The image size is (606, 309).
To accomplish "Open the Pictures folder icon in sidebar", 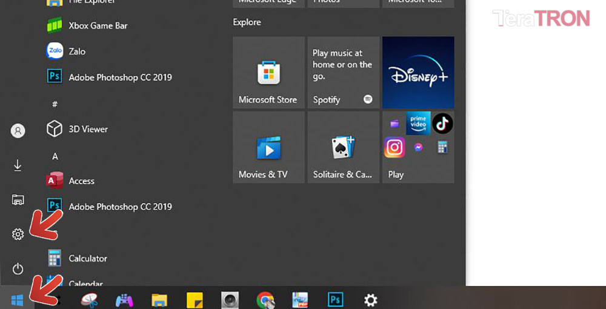I will [18, 200].
